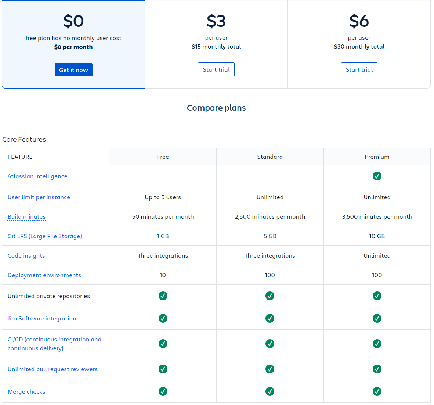Start trial for the $3 plan
This screenshot has height=405, width=434.
[216, 69]
